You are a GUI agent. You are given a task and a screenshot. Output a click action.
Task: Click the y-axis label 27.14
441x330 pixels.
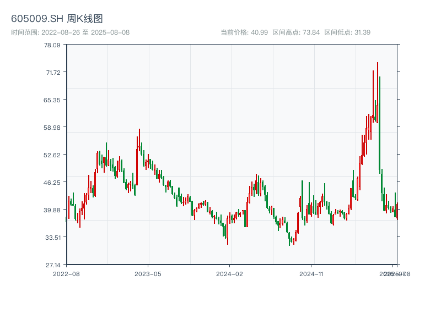53,265
